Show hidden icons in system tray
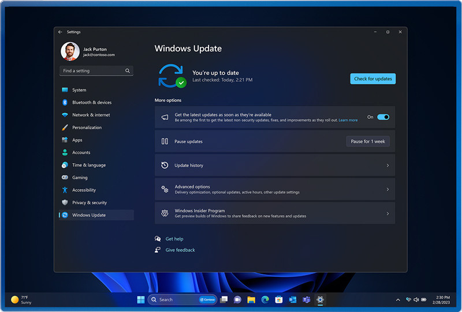The height and width of the screenshot is (312, 462). pos(398,300)
